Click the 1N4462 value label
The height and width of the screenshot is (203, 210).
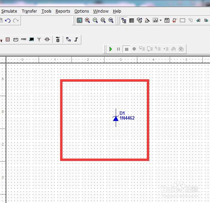[127, 118]
